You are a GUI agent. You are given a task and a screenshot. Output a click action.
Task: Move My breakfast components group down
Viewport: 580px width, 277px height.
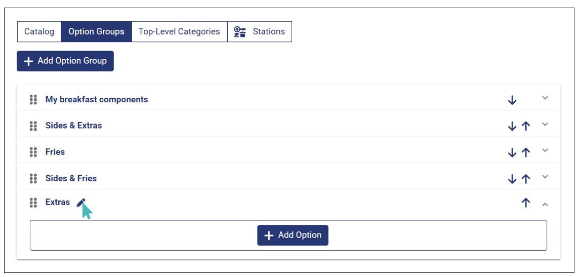point(512,100)
